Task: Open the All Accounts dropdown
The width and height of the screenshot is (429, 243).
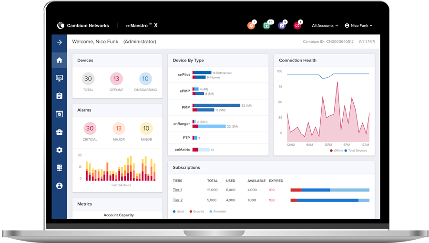Action: pyautogui.click(x=325, y=25)
